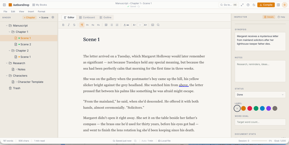Screen dimensions: 289x145
Task: Apply Heading 1 style
Action: 87,25
